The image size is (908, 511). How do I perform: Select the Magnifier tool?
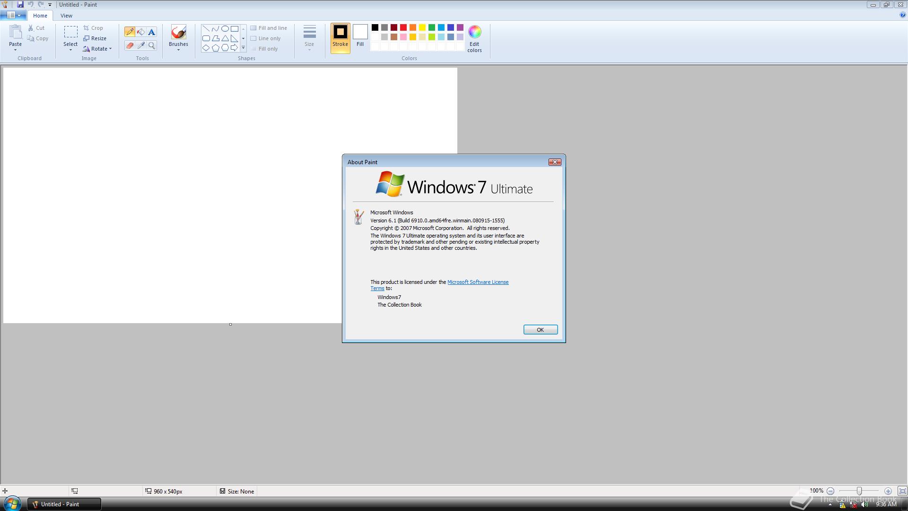(x=152, y=45)
